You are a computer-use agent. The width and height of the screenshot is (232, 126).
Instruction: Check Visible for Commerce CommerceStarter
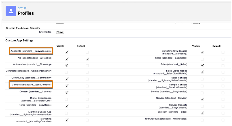[67, 72]
